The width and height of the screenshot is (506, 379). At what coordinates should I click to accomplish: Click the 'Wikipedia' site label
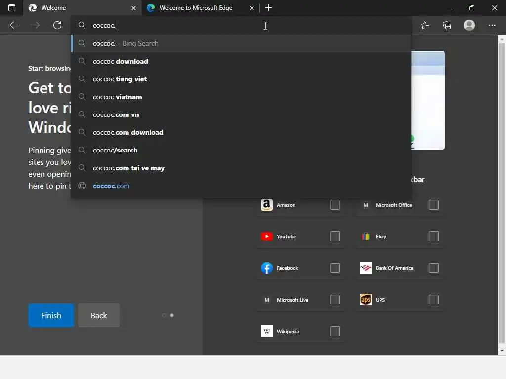pyautogui.click(x=288, y=331)
